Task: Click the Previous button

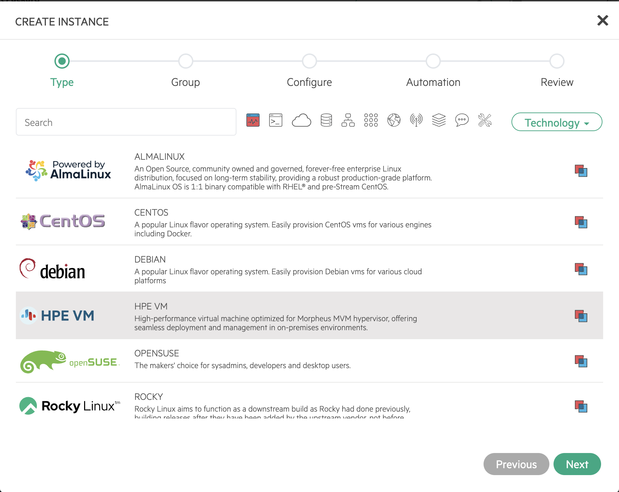Action: click(516, 464)
